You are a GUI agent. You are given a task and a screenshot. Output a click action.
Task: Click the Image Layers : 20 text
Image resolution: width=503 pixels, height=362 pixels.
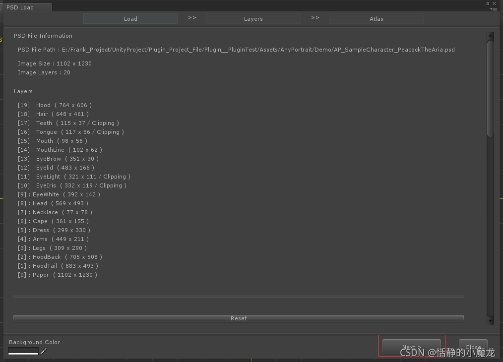click(44, 72)
